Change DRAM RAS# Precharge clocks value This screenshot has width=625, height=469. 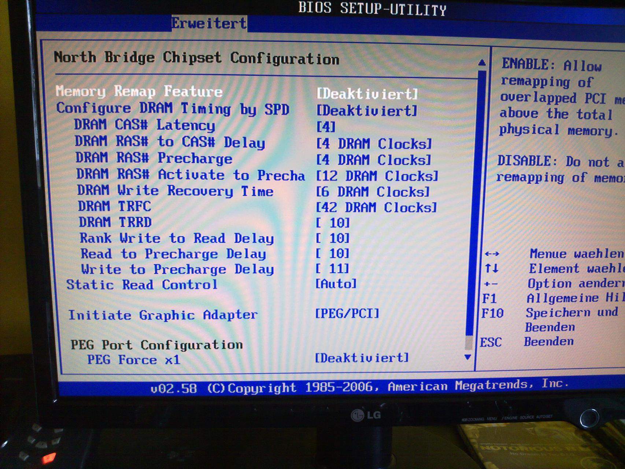pos(374,160)
